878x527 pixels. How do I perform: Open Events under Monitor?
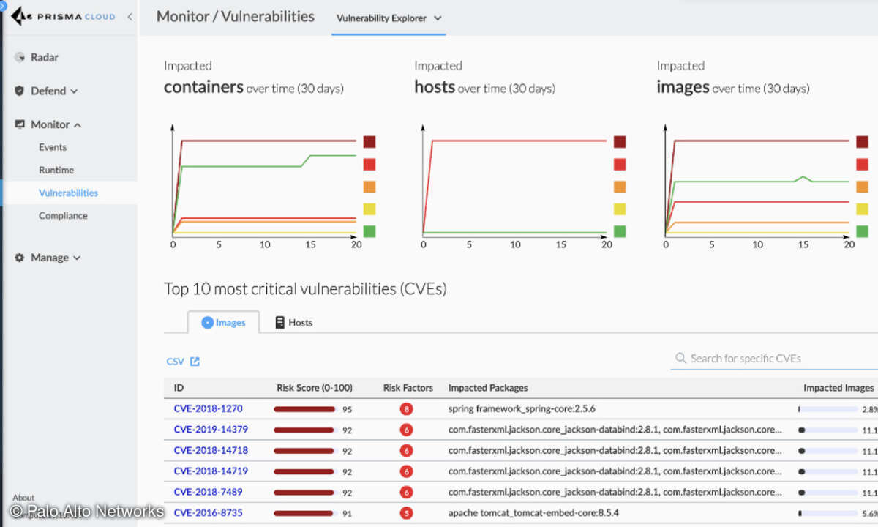point(53,147)
